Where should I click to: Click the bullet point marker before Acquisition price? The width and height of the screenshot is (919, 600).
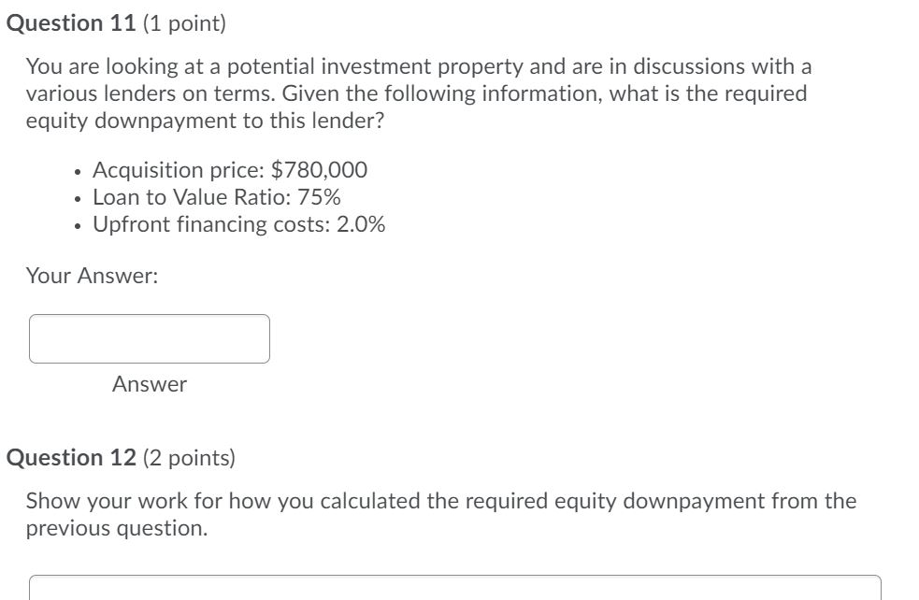pos(77,171)
